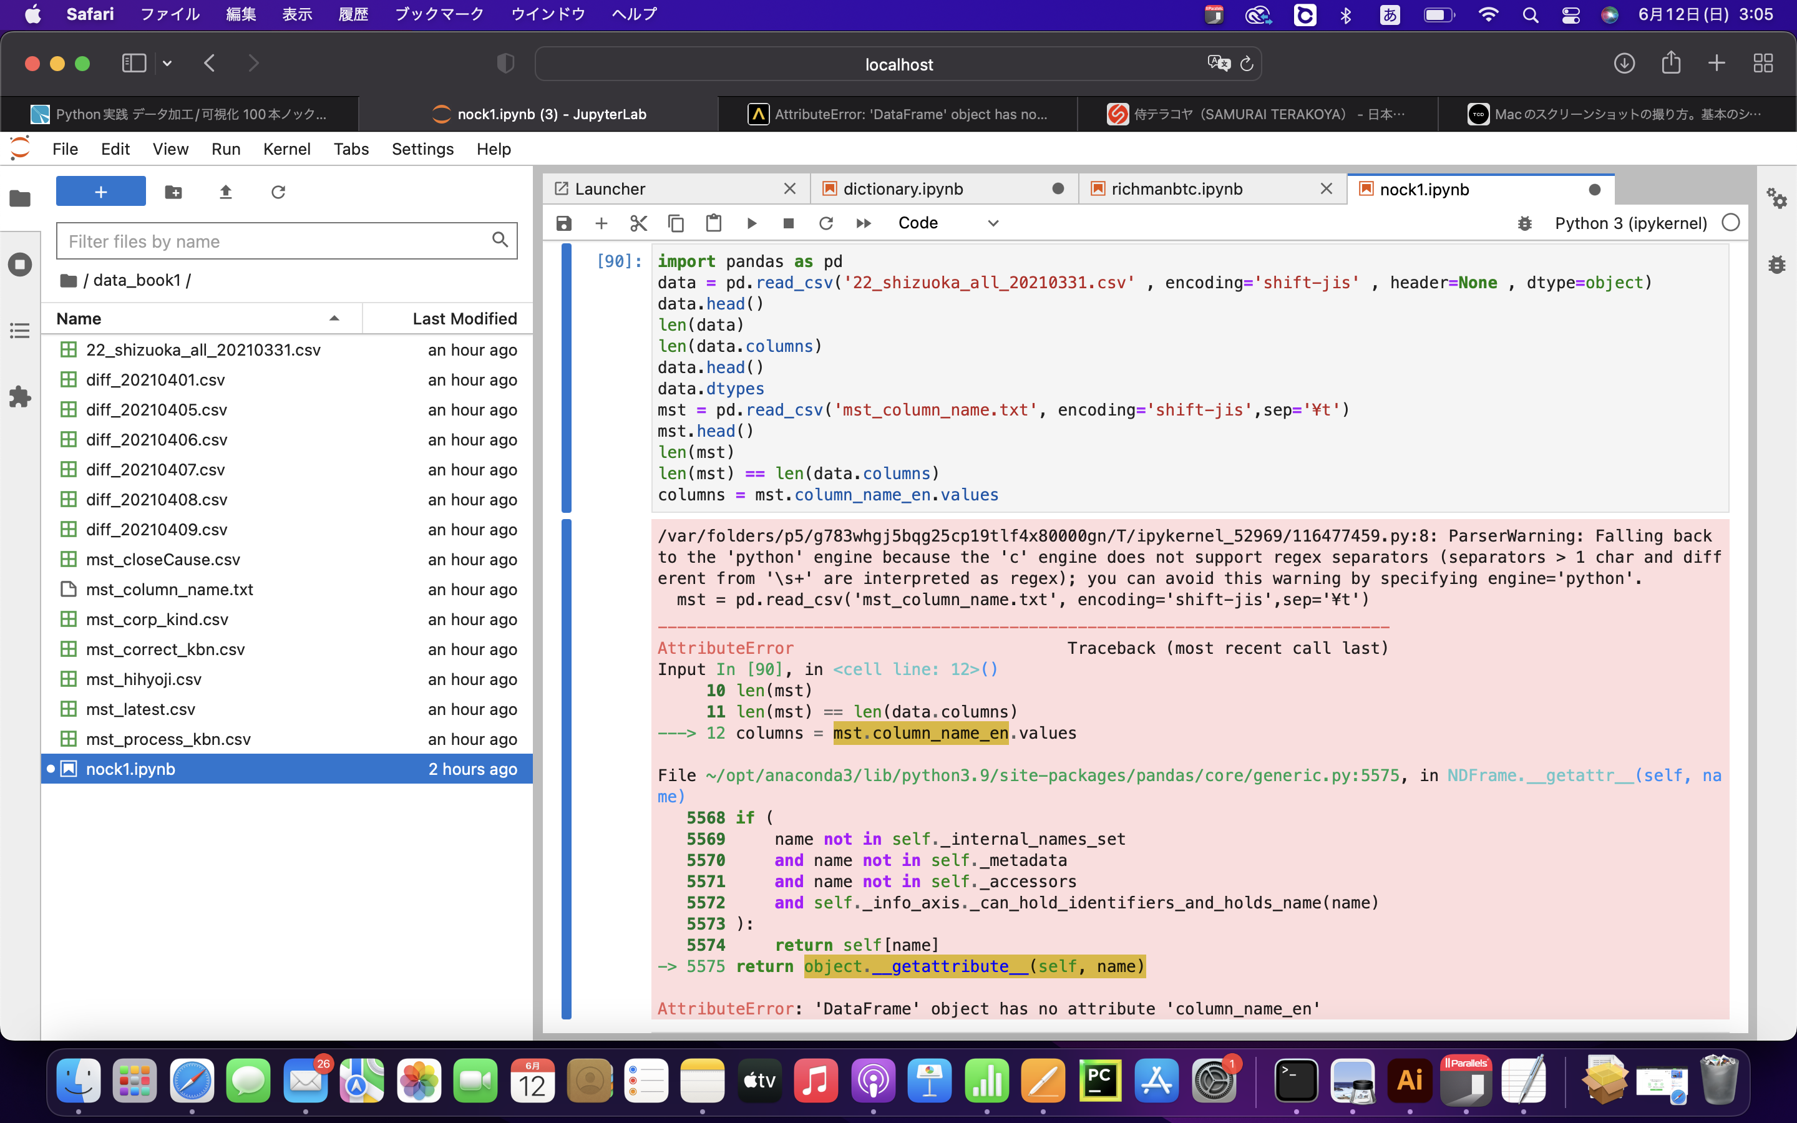Screen dimensions: 1797x1123
Task: Insert a cell below with the plus icon
Action: (601, 223)
